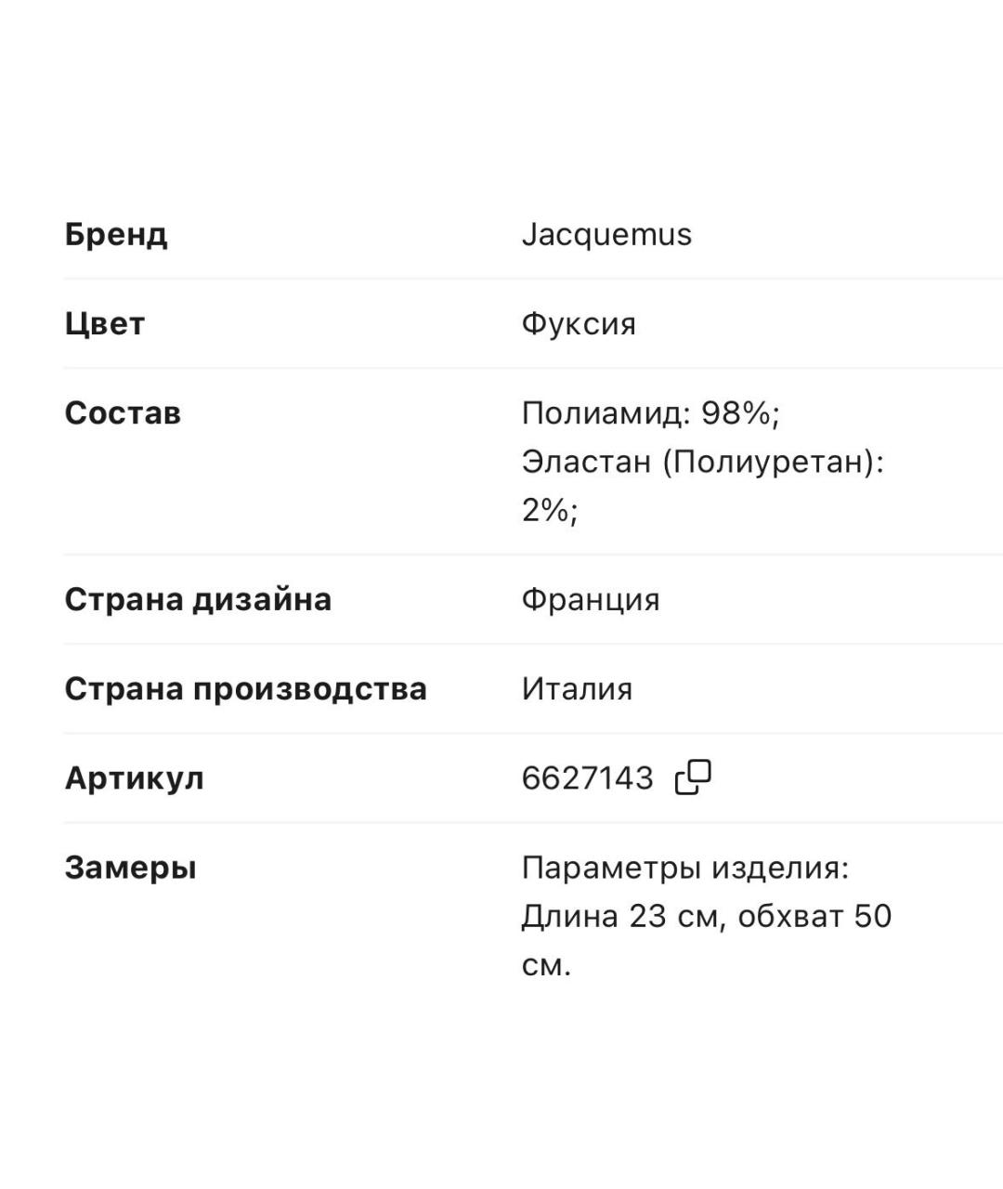Select the Цвет row label
The image size is (1003, 1189).
[x=105, y=324]
